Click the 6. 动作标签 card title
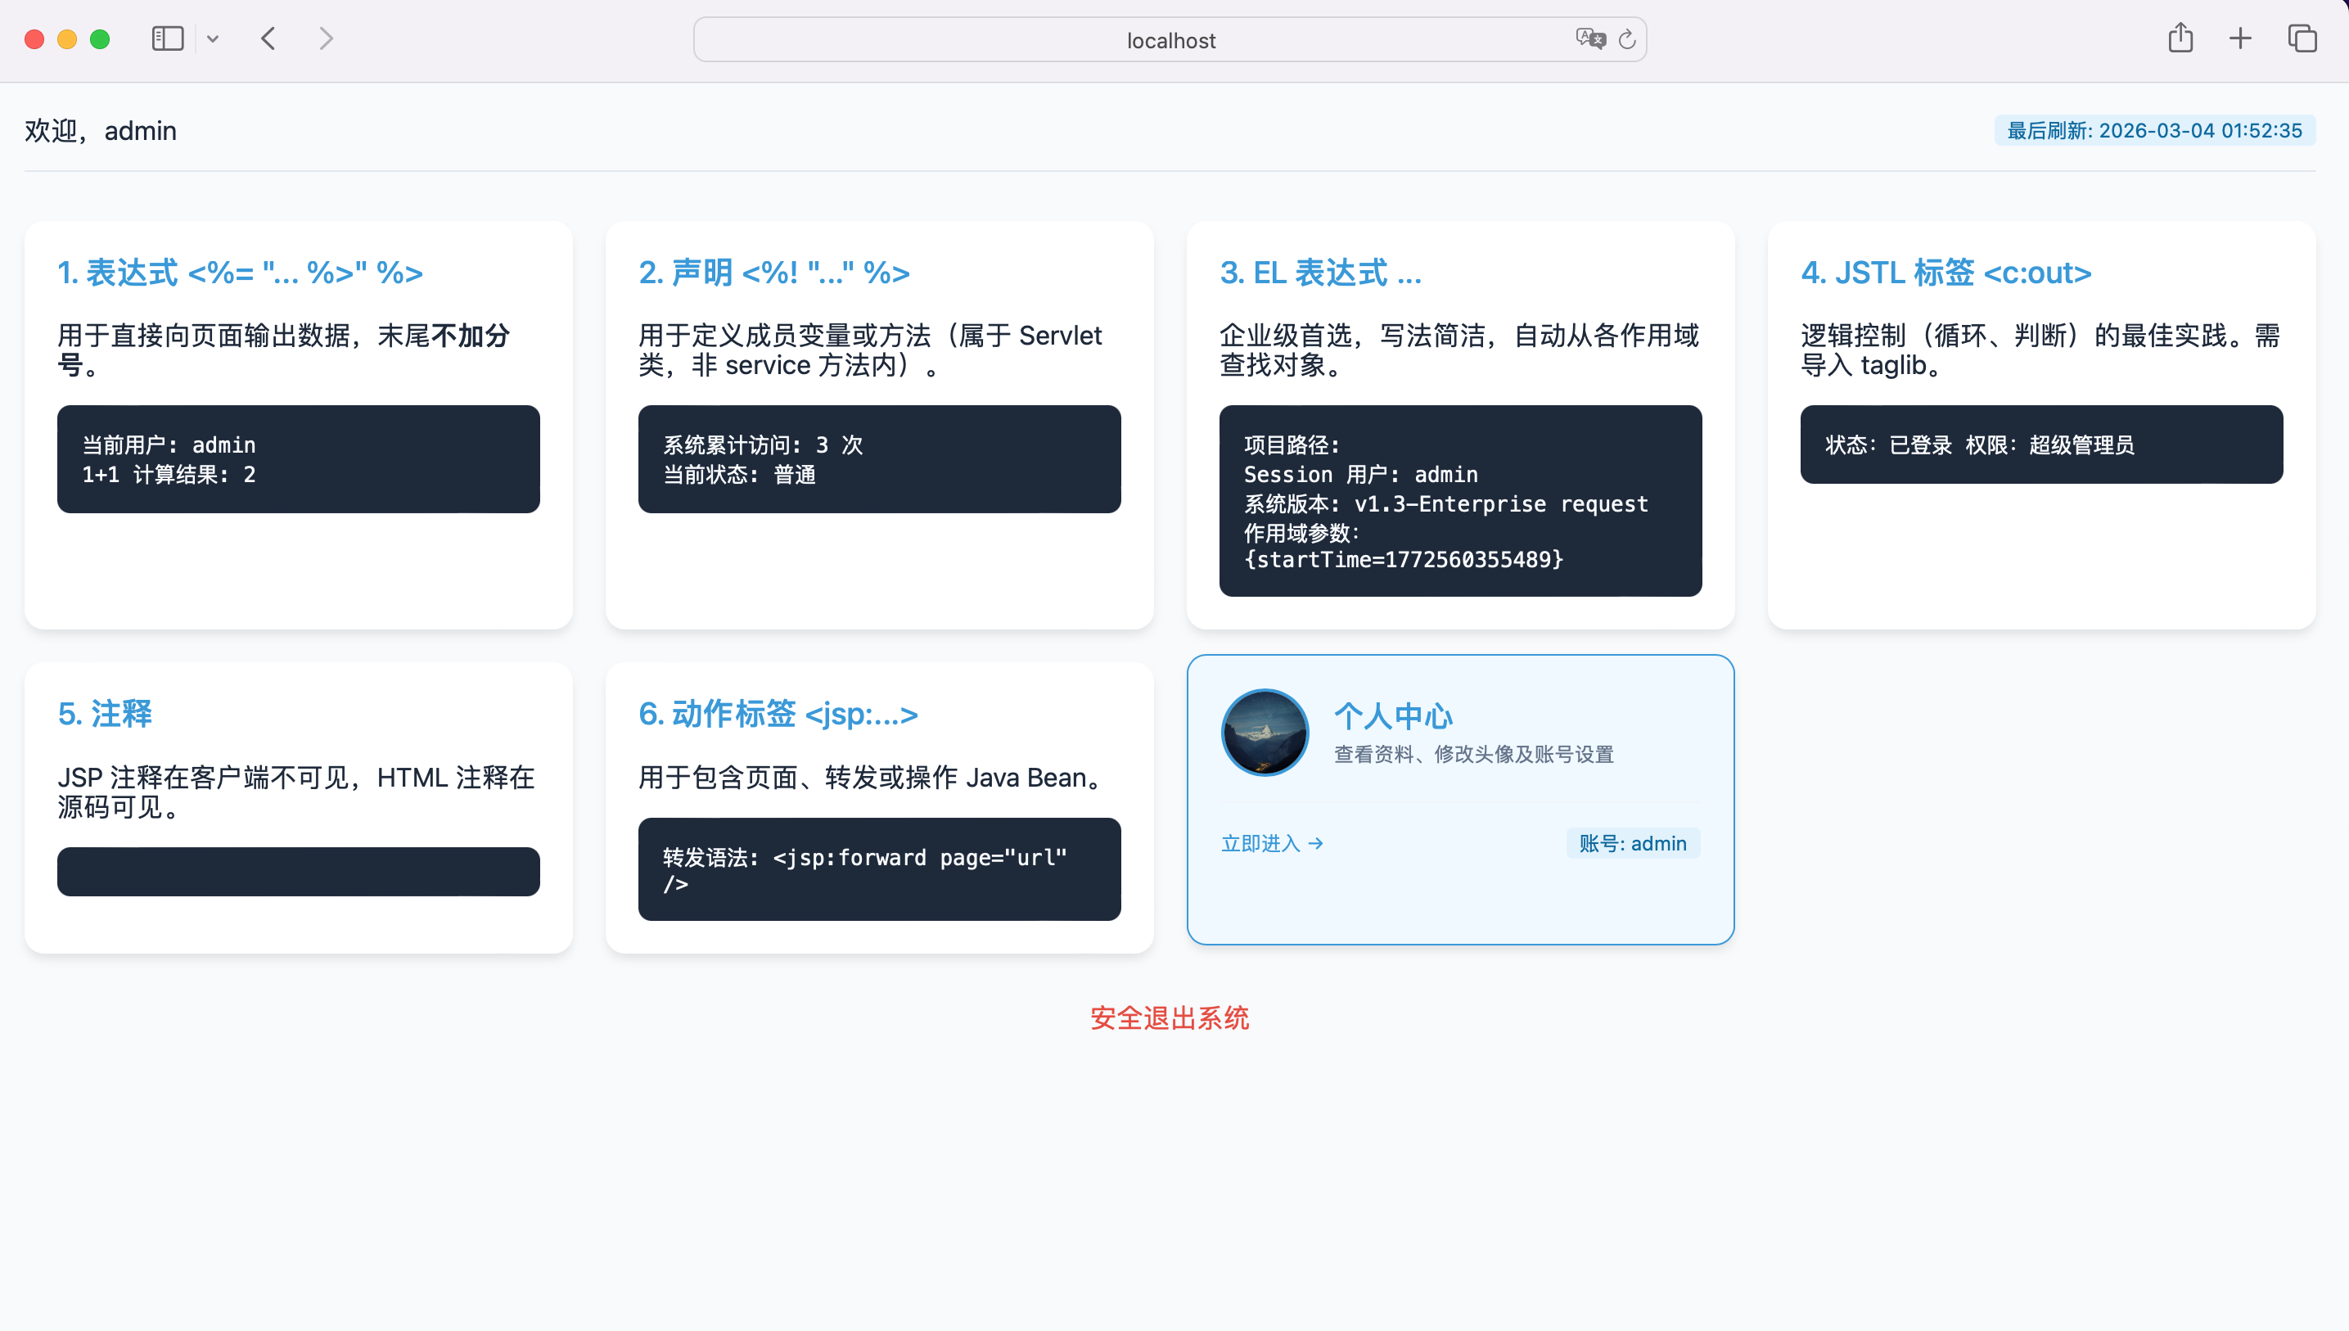This screenshot has height=1331, width=2349. pyautogui.click(x=778, y=713)
